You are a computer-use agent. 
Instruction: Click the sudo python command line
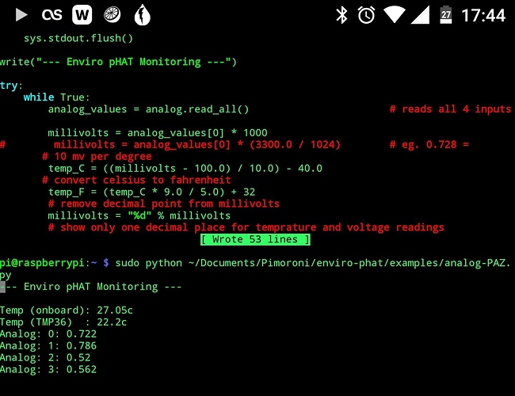click(313, 263)
